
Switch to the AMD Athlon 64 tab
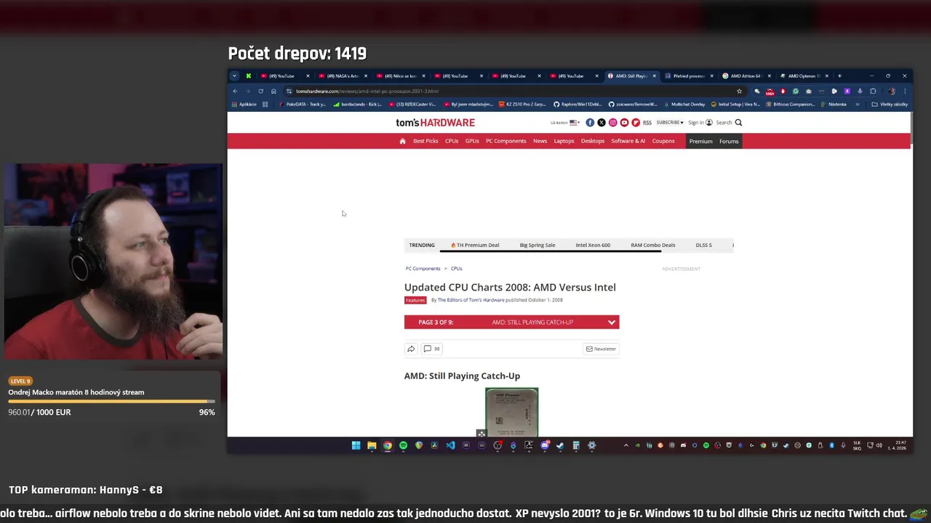[746, 76]
